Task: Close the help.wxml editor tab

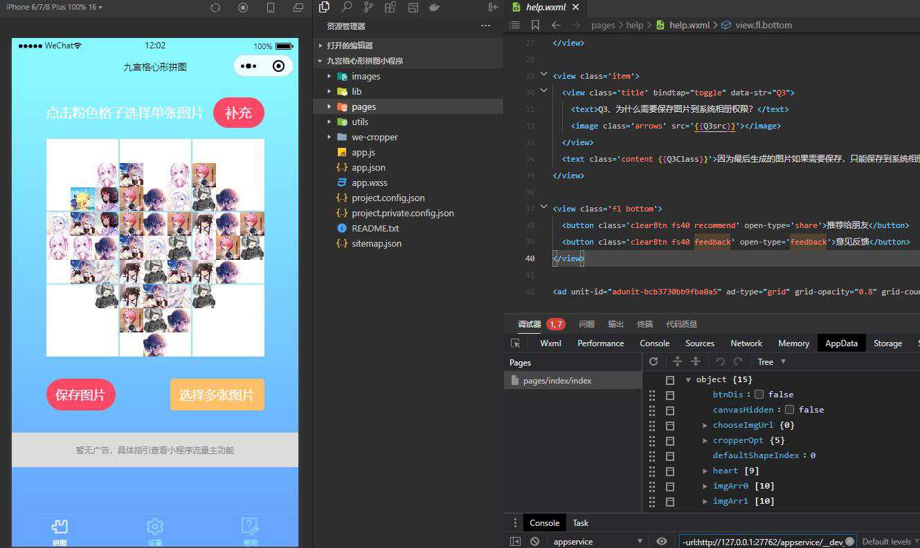Action: [x=576, y=8]
